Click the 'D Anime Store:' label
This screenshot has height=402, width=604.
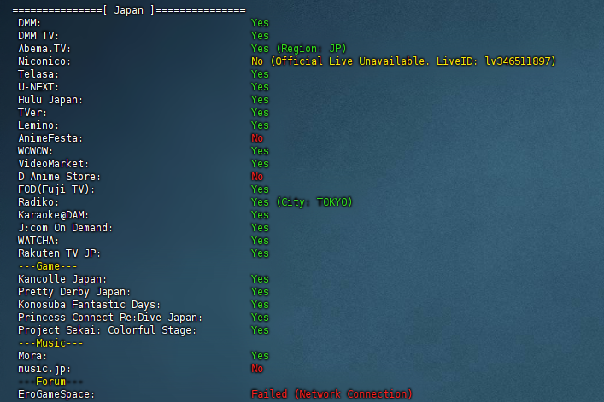click(x=59, y=177)
